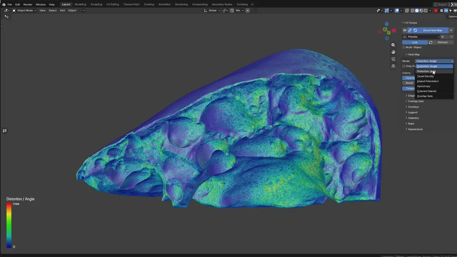Click the proportional editing icon
457x257 pixels.
pos(248,10)
